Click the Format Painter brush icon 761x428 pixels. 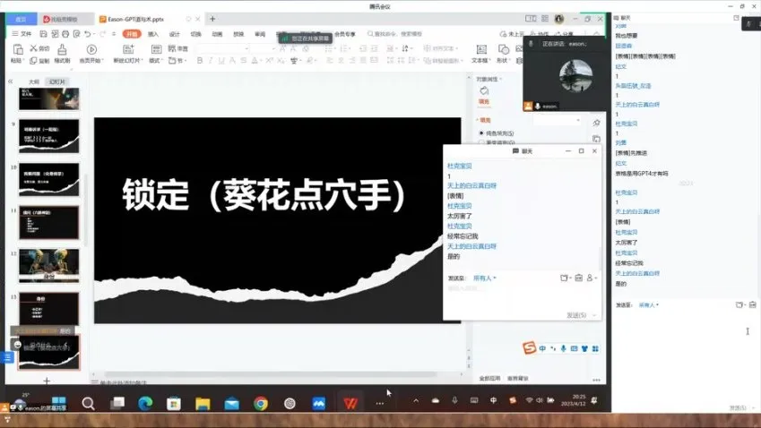tap(63, 51)
